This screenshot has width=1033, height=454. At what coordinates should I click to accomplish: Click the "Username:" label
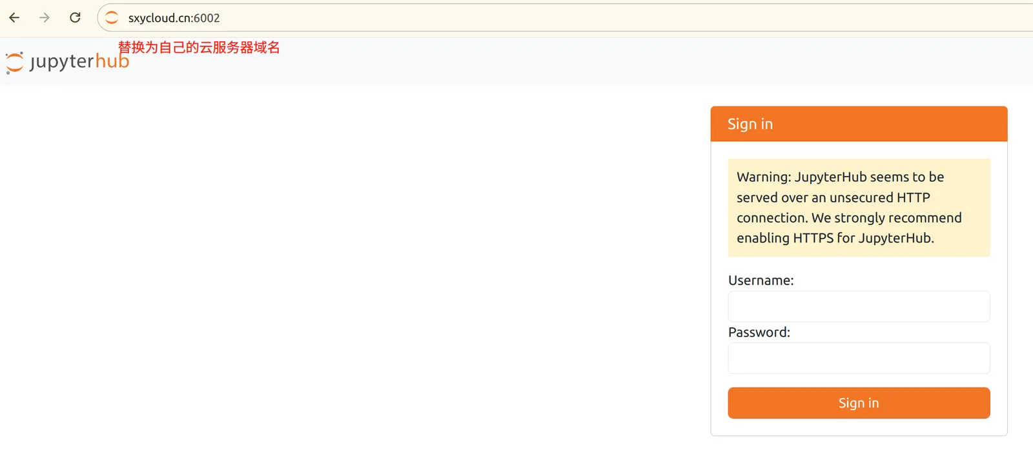761,281
